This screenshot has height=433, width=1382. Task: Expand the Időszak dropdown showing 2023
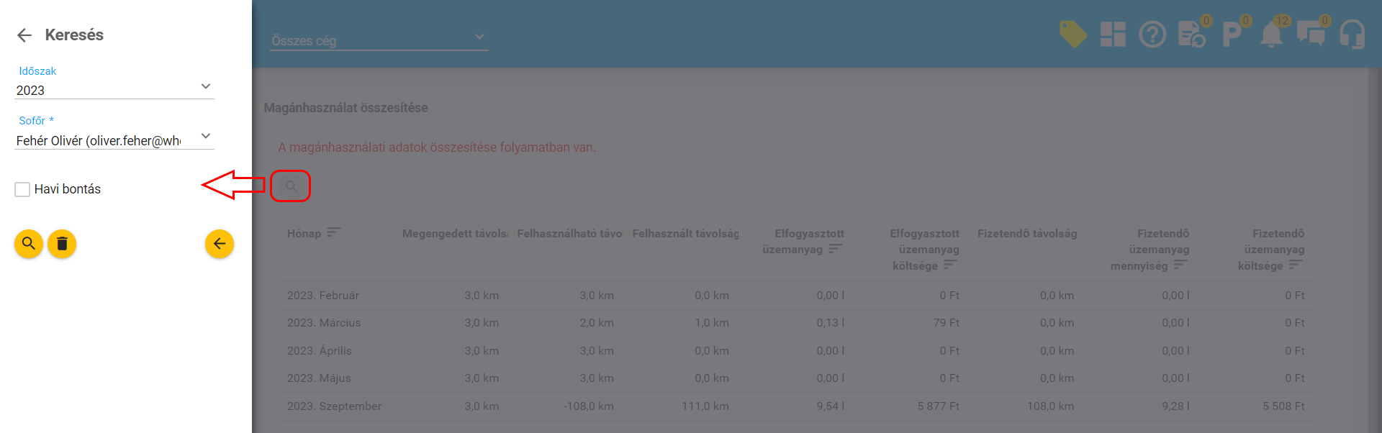(x=114, y=90)
